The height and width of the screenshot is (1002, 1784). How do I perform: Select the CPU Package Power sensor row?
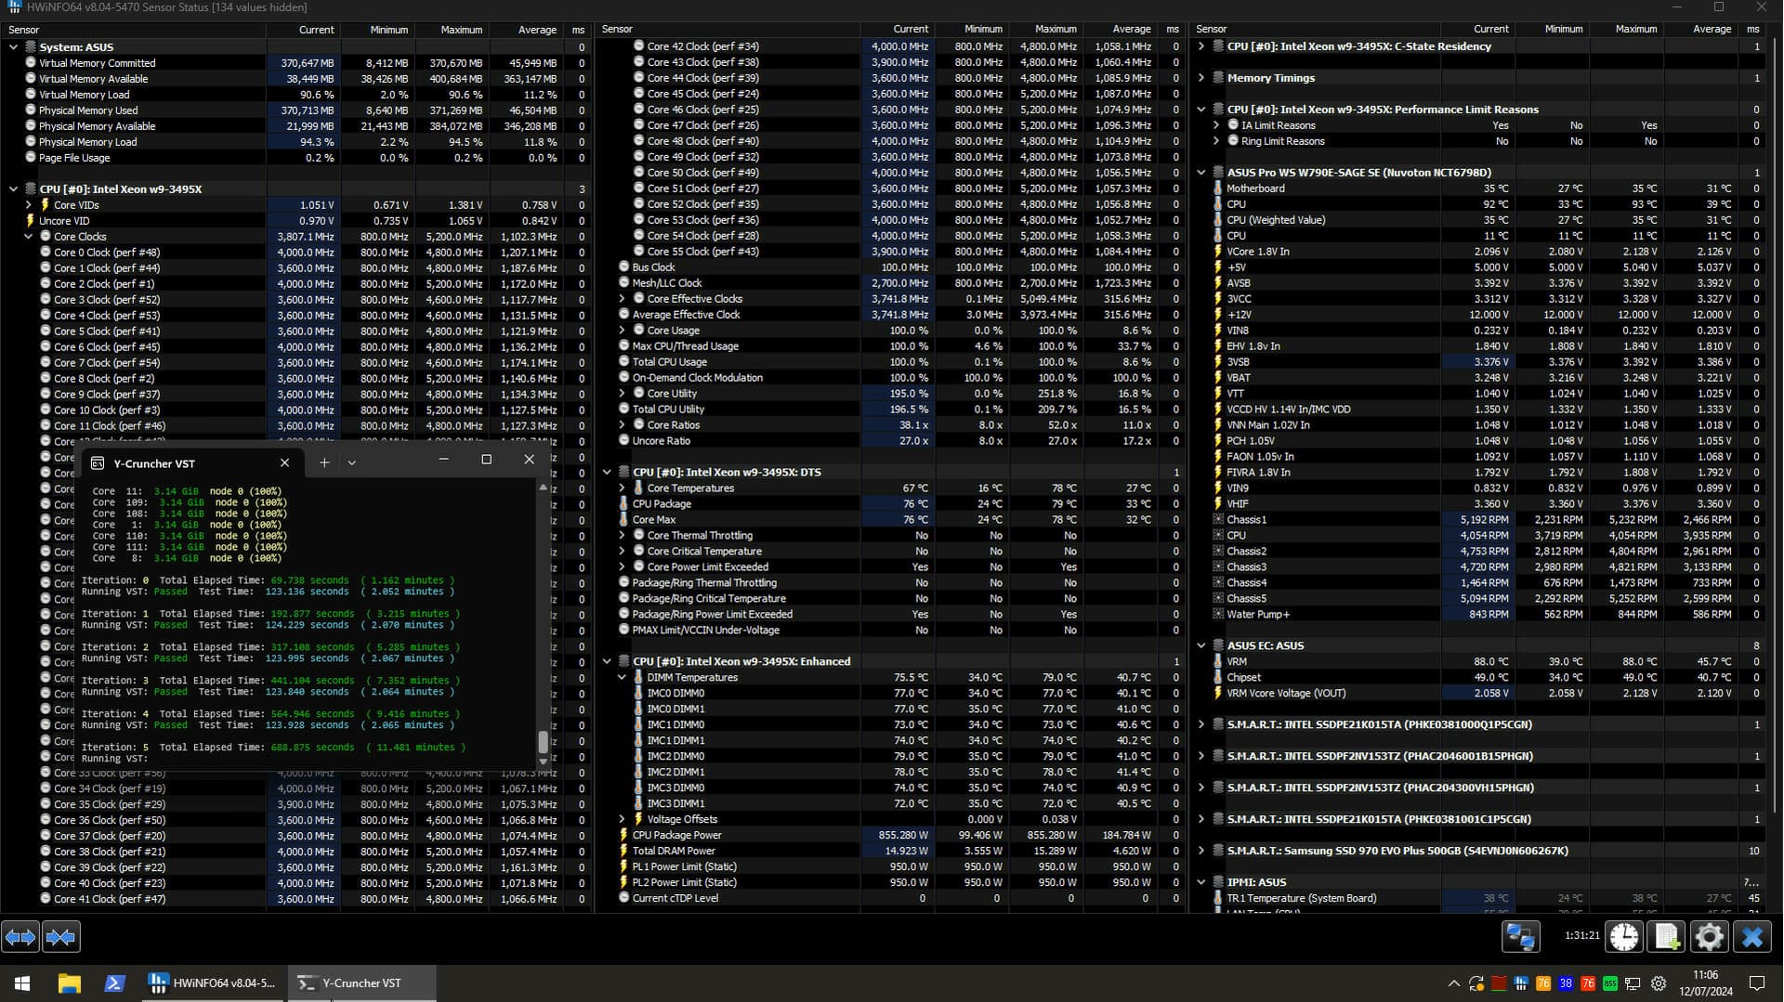pos(676,836)
